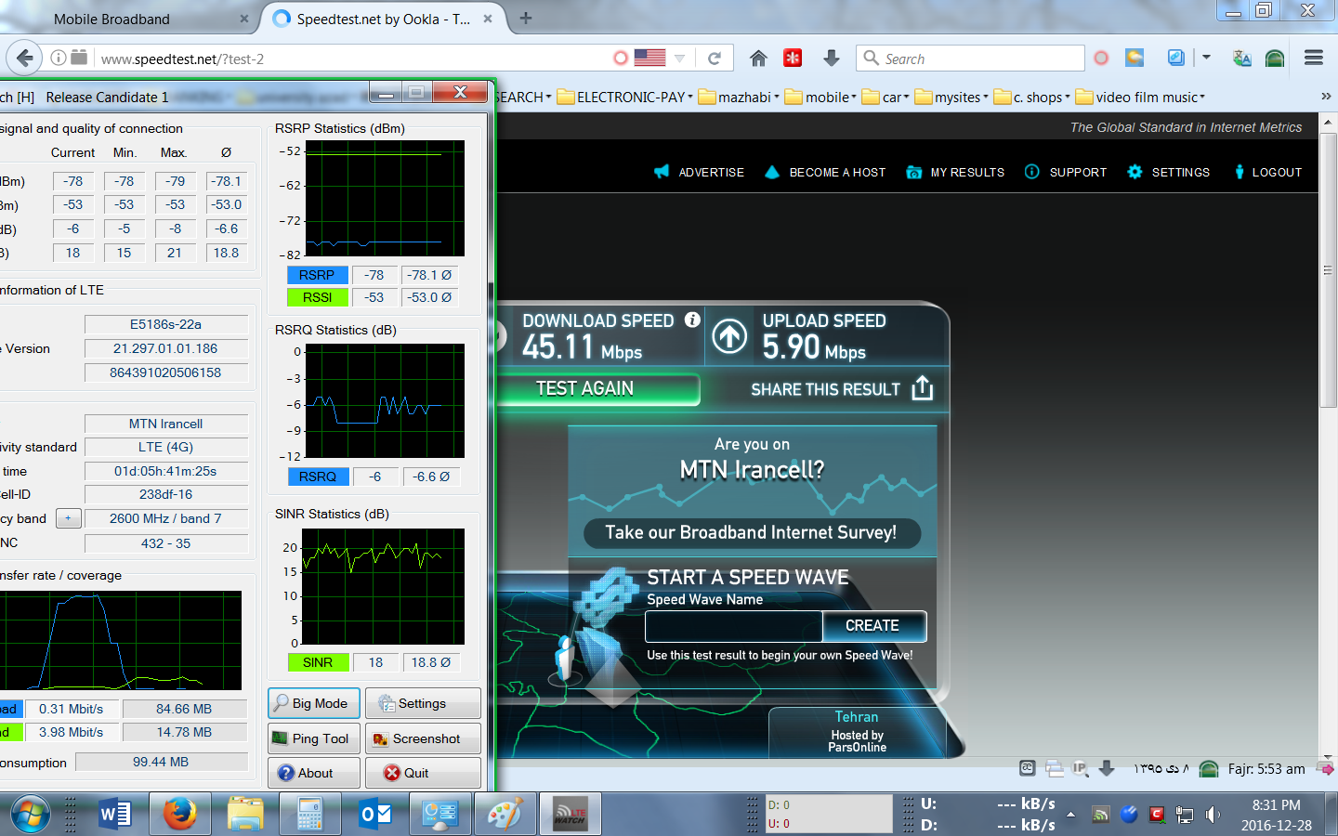
Task: Open Speedtest SETTINGS menu item
Action: coord(1168,172)
